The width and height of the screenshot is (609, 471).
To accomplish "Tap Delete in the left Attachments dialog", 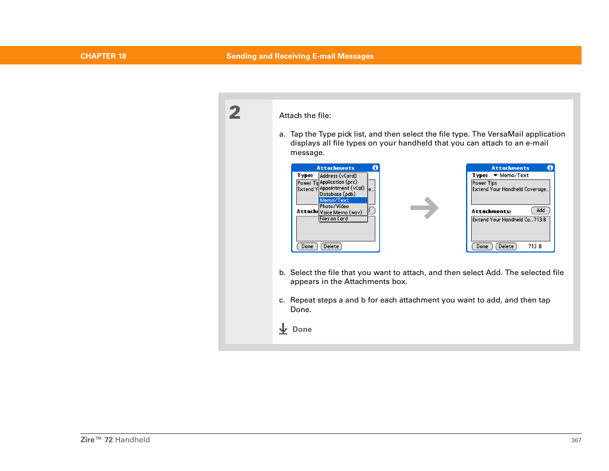I will pyautogui.click(x=331, y=246).
